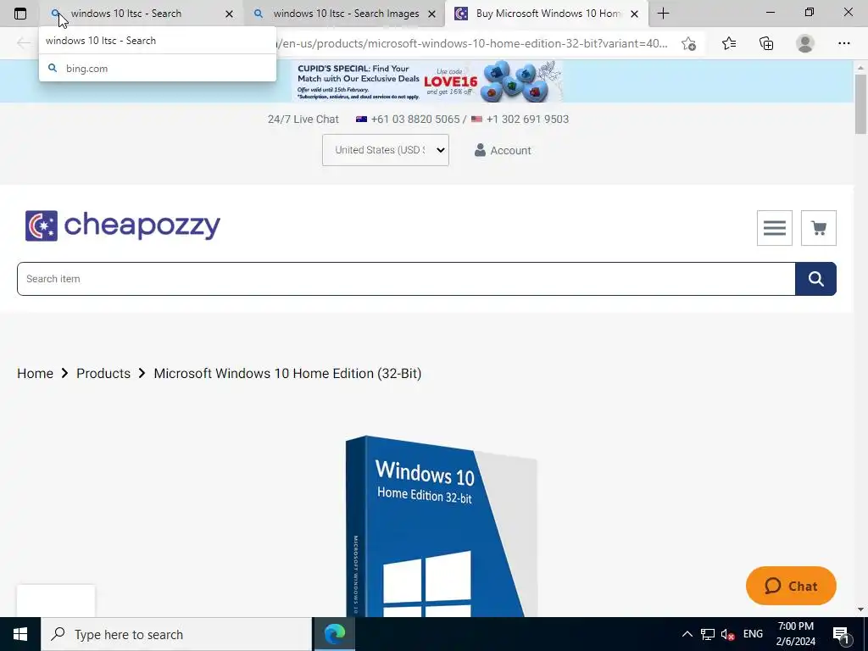The image size is (868, 651).
Task: Select the bing.com tooltip entry
Action: [x=157, y=68]
